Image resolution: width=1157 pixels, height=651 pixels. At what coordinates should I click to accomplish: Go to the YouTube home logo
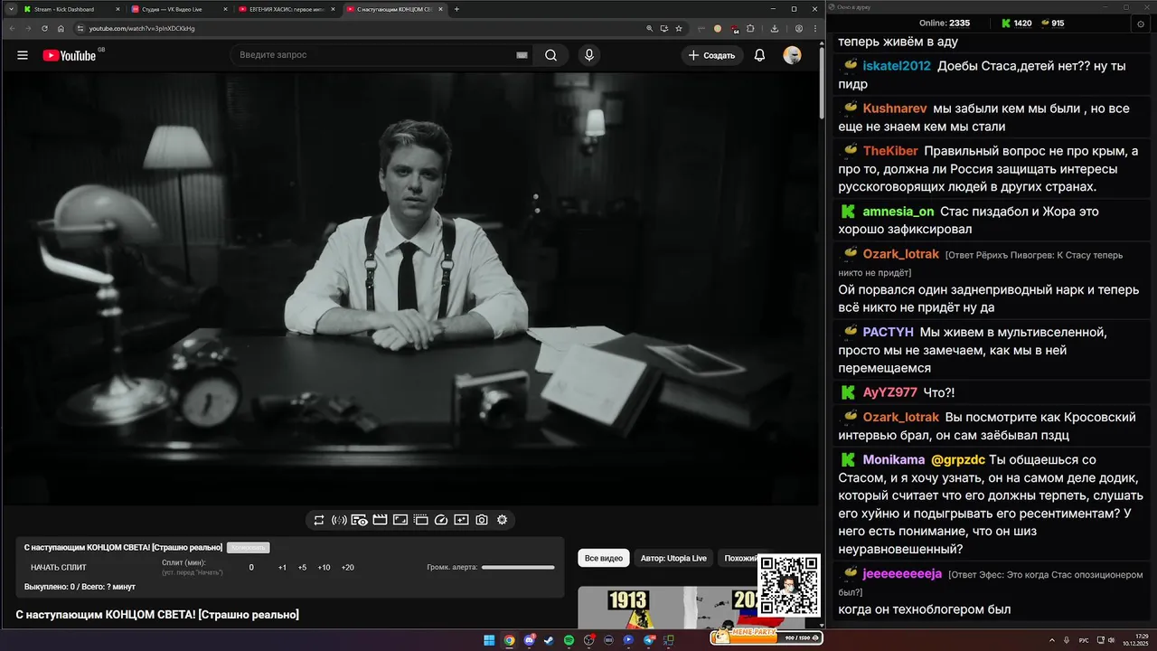pyautogui.click(x=69, y=55)
